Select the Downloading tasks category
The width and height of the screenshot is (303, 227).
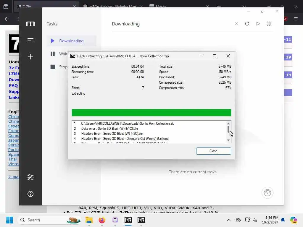point(72,41)
